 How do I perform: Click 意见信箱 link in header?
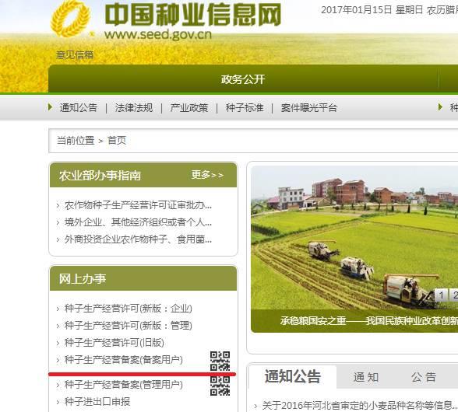[75, 54]
